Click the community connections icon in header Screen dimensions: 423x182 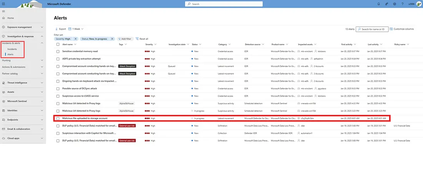click(386, 4)
